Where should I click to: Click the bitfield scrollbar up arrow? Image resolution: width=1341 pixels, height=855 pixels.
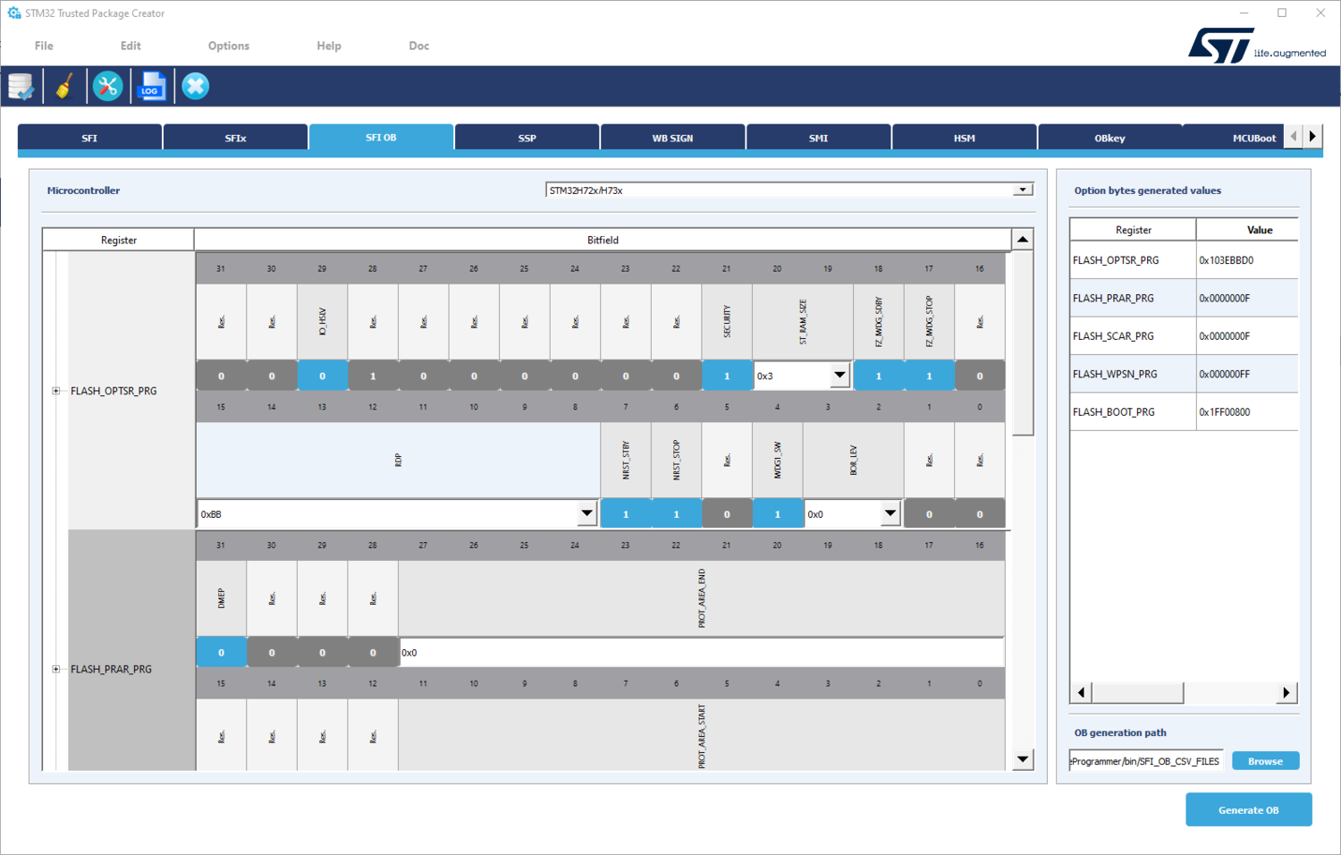pyautogui.click(x=1023, y=240)
